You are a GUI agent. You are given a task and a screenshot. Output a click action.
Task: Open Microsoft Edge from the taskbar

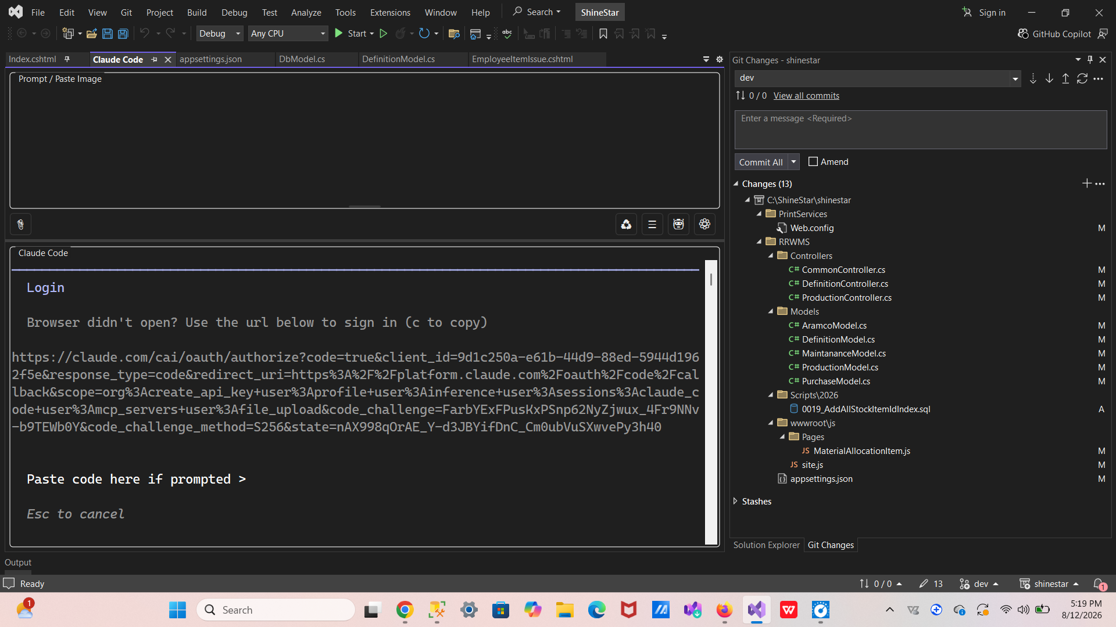[596, 610]
